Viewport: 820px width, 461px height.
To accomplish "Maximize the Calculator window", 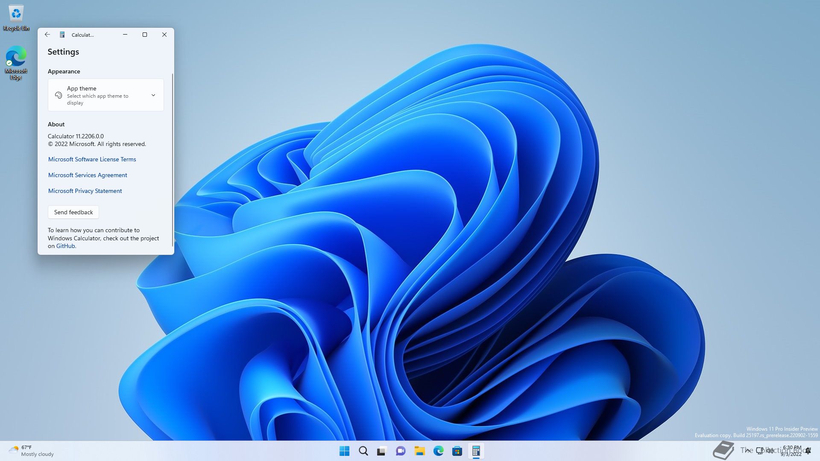I will click(145, 35).
